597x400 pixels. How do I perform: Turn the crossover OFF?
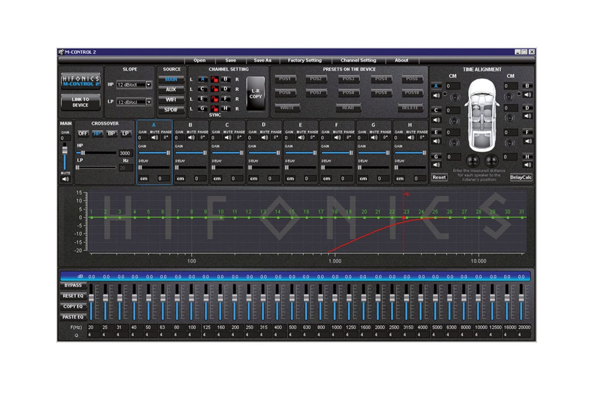[x=83, y=134]
